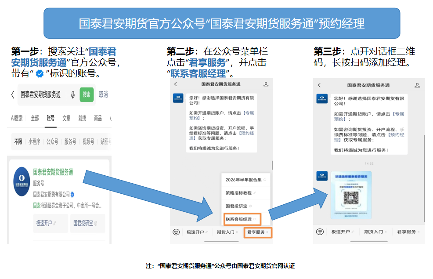Open the round account avatar in search results

click(x=22, y=181)
